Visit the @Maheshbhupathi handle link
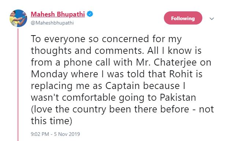This screenshot has height=141, width=228. point(52,23)
